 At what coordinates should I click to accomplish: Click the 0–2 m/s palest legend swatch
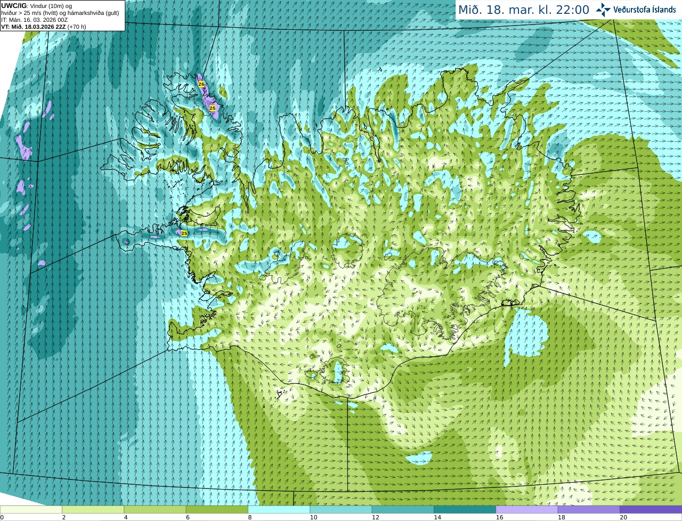pyautogui.click(x=31, y=509)
